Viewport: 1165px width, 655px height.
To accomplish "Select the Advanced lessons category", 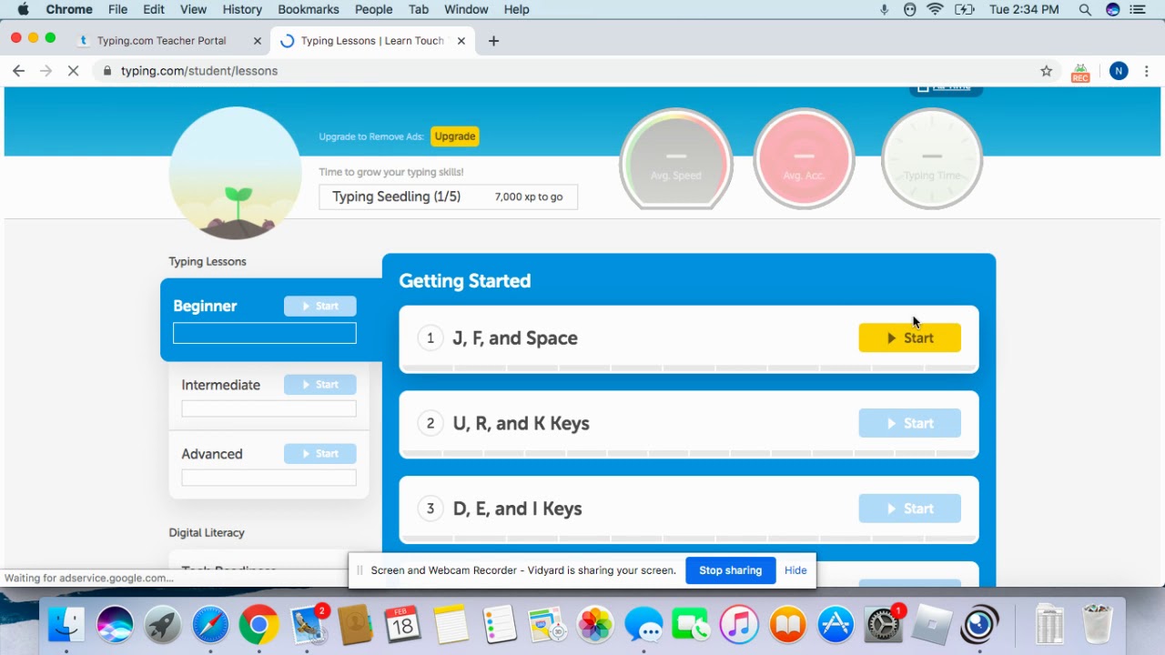I will point(211,454).
